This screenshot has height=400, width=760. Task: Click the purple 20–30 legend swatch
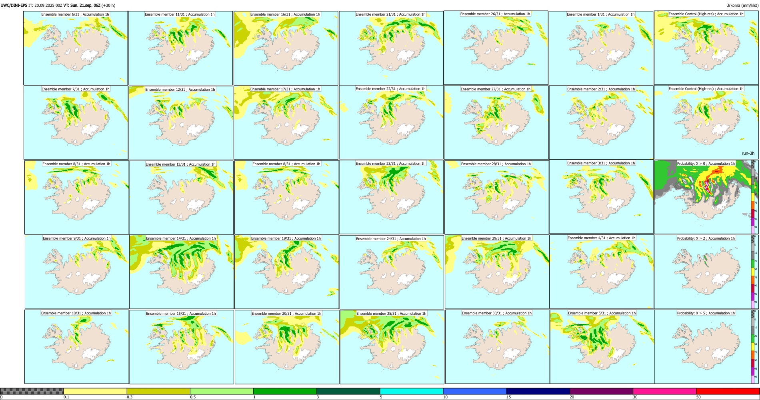coord(601,391)
